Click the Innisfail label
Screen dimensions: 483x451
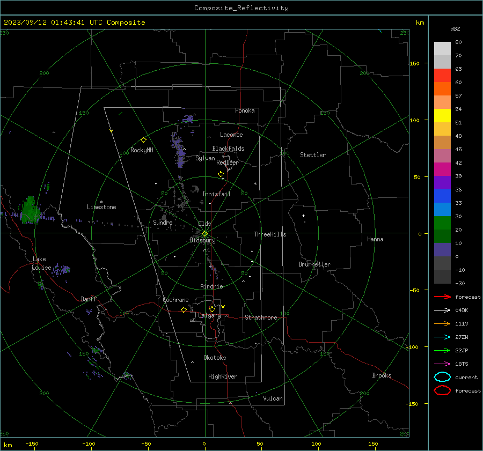216,194
